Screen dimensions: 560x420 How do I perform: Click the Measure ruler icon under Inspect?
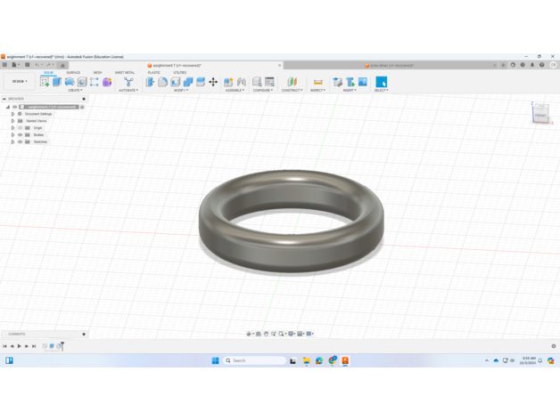click(x=317, y=82)
